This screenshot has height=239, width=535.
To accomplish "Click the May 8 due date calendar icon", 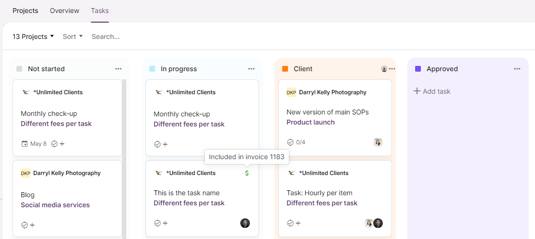I will 25,144.
